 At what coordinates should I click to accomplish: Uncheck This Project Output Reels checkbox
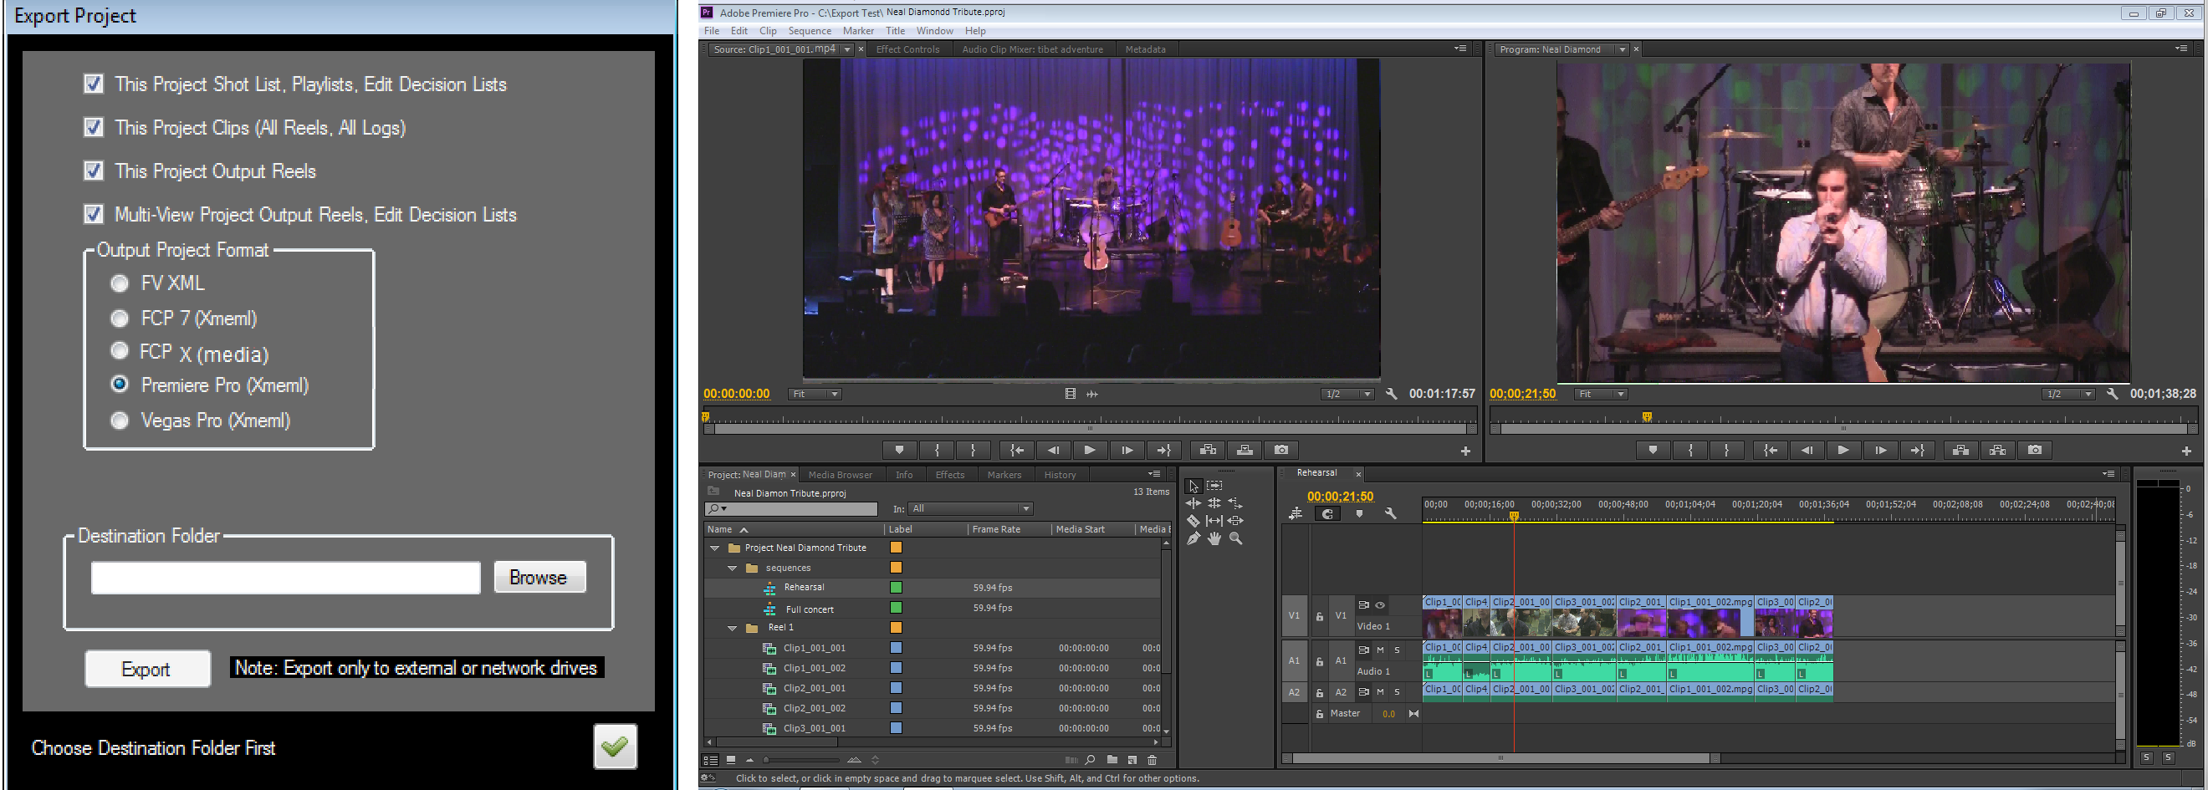95,171
